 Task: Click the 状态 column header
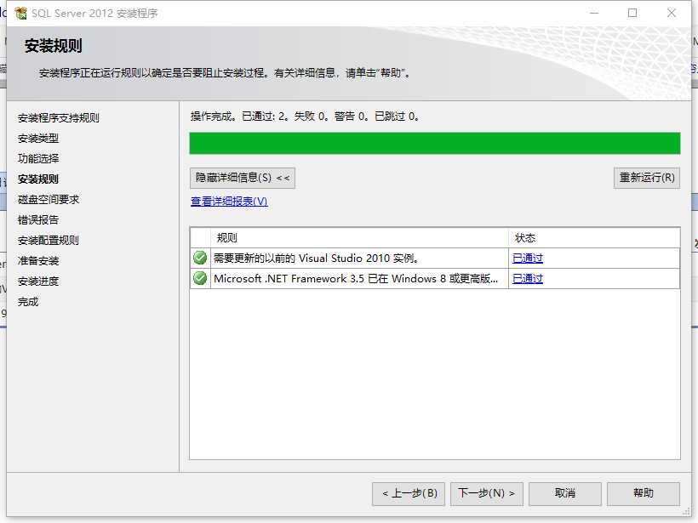(x=594, y=238)
